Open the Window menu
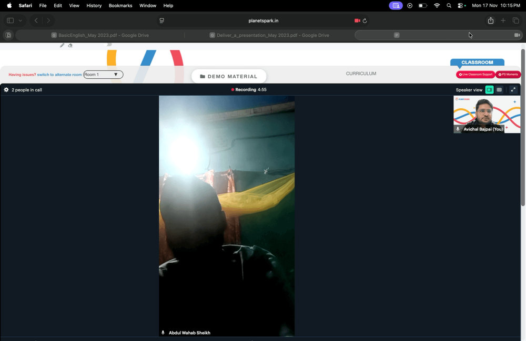 click(148, 5)
